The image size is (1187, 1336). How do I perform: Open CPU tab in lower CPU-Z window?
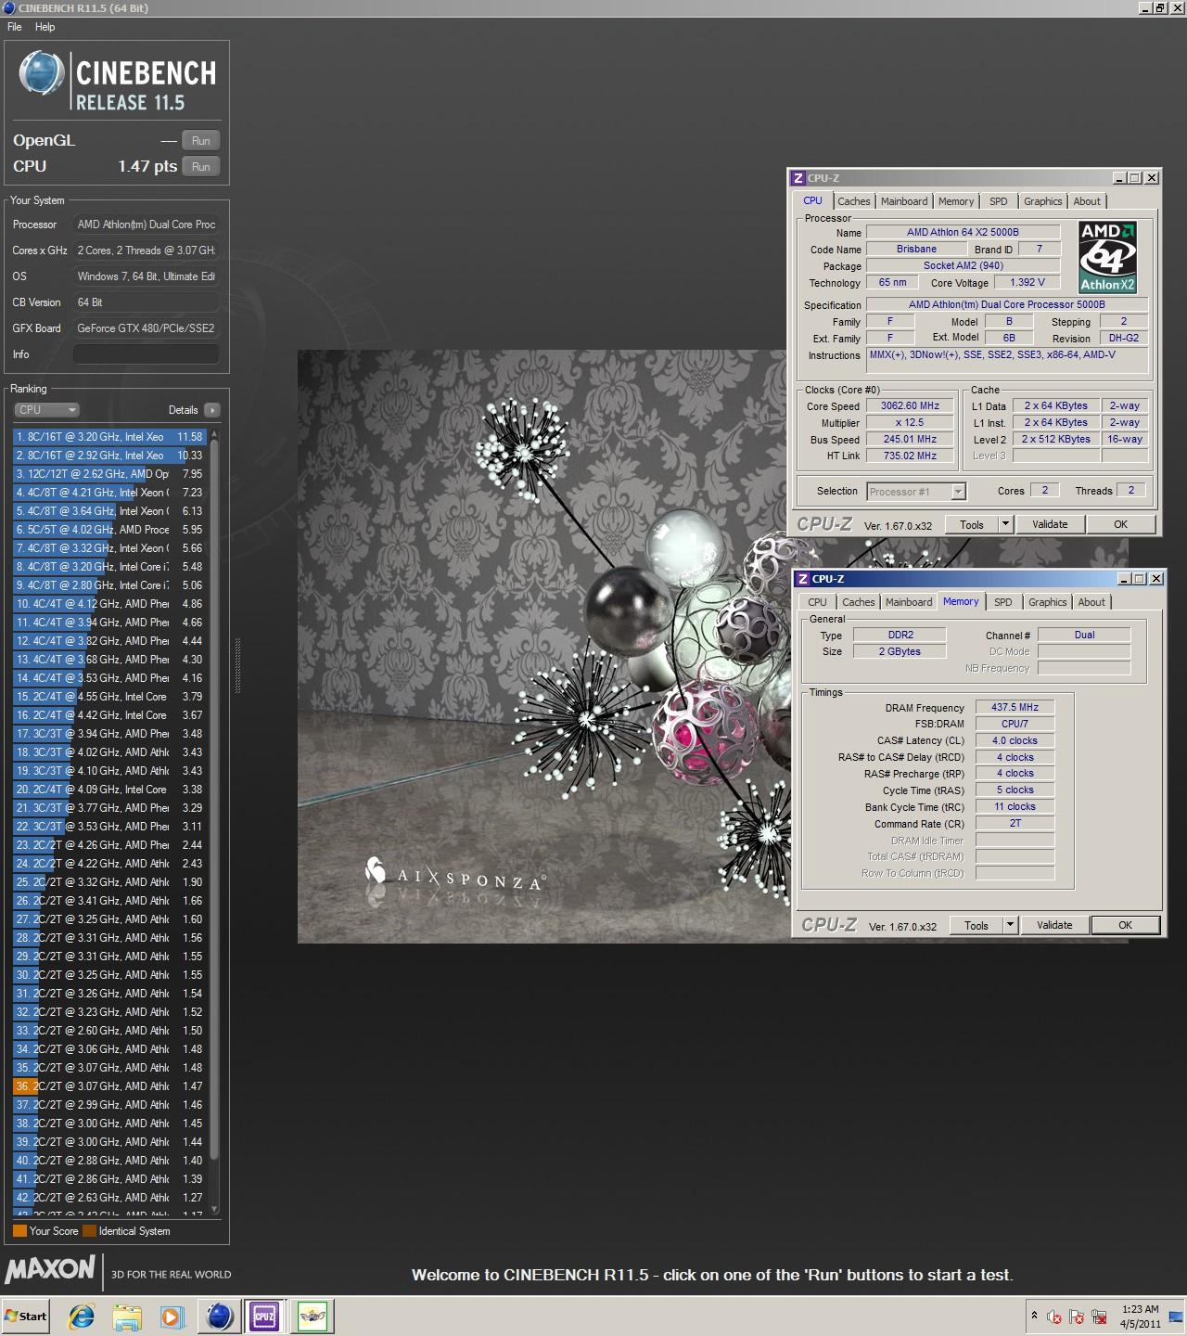817,602
